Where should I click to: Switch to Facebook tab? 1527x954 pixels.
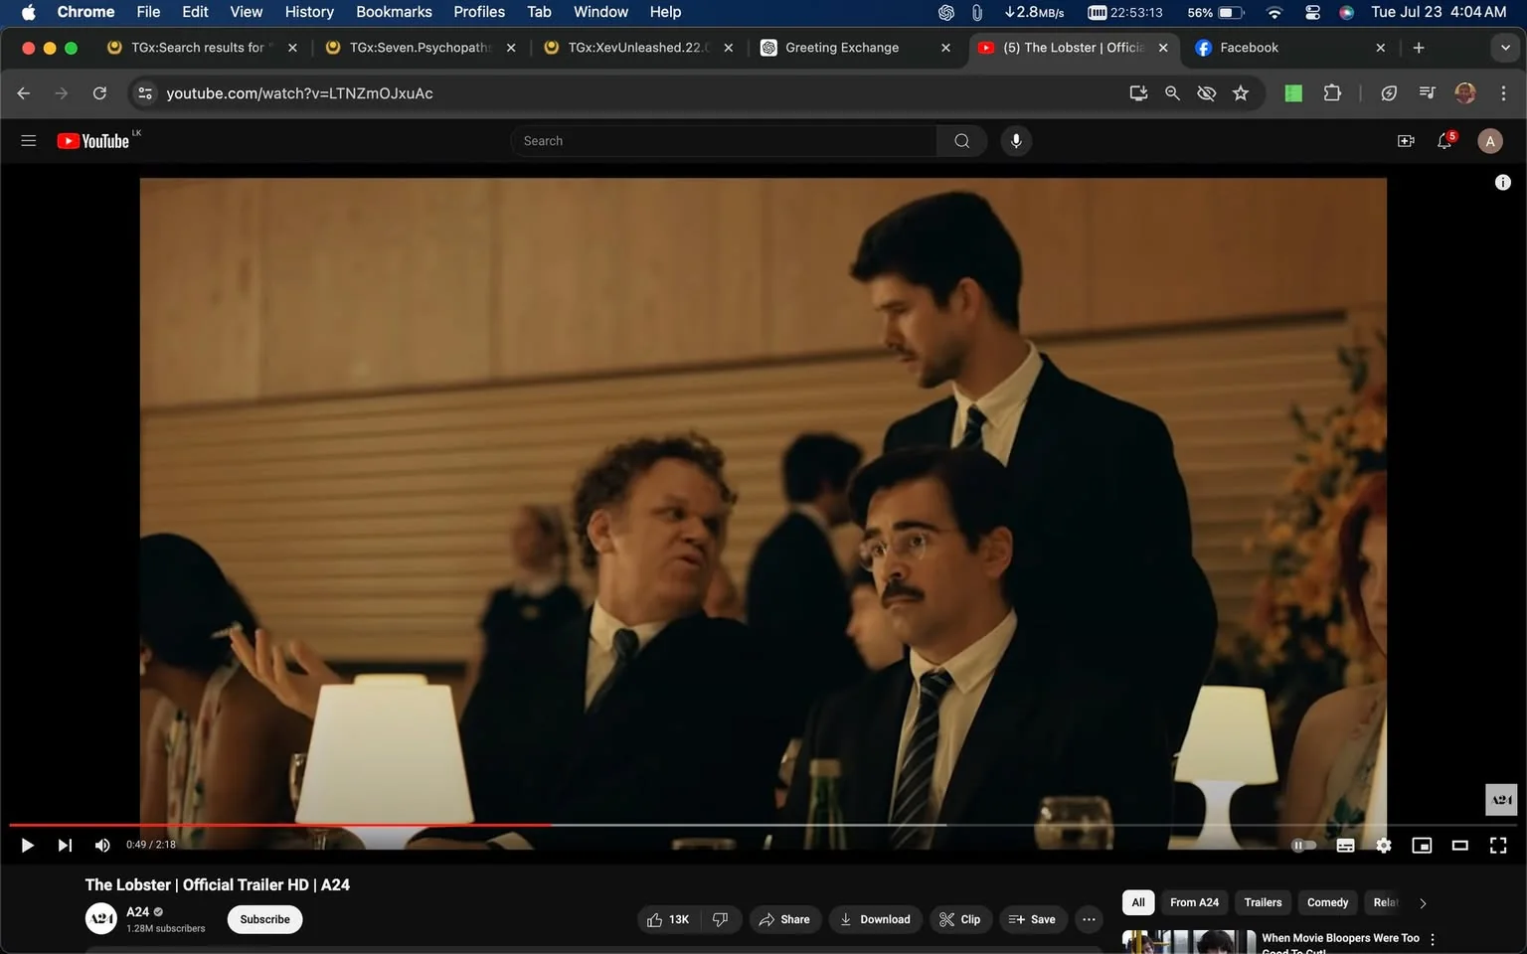[1290, 48]
